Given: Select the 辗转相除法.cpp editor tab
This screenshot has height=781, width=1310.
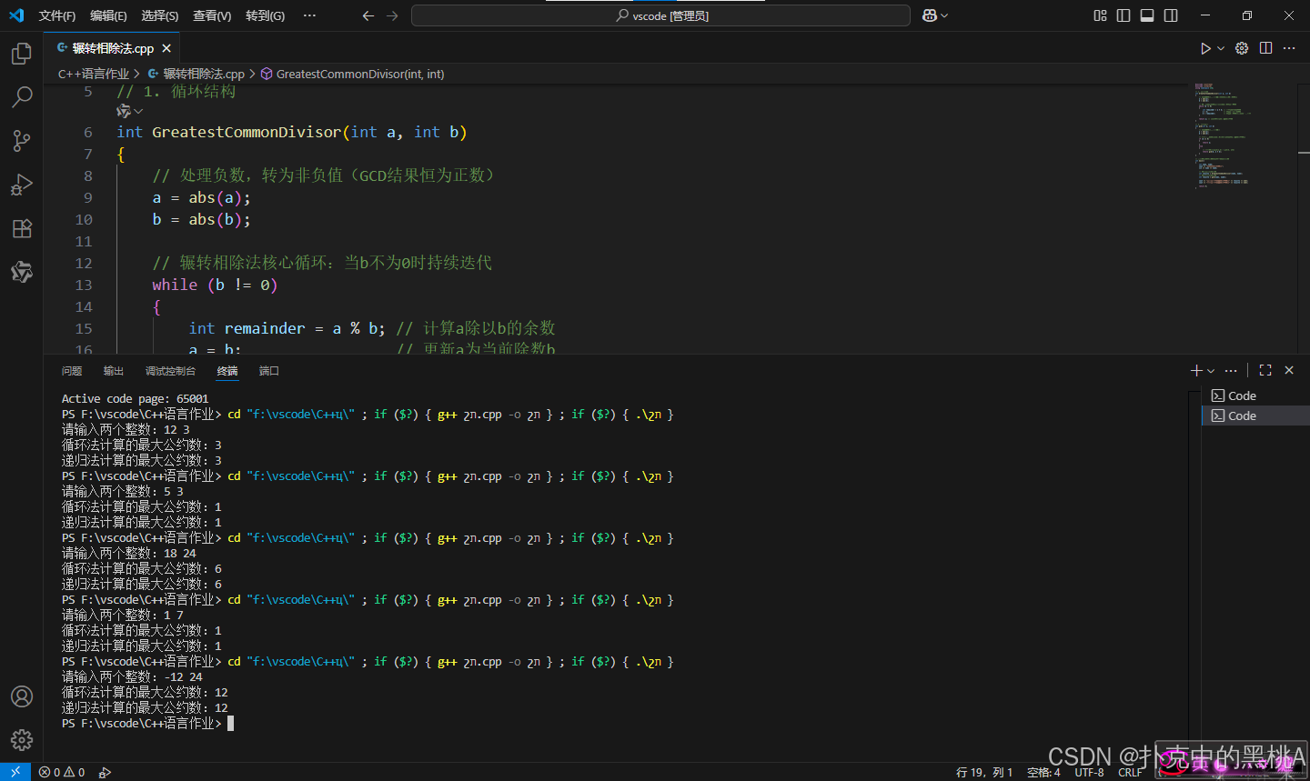Looking at the screenshot, I should coord(112,48).
